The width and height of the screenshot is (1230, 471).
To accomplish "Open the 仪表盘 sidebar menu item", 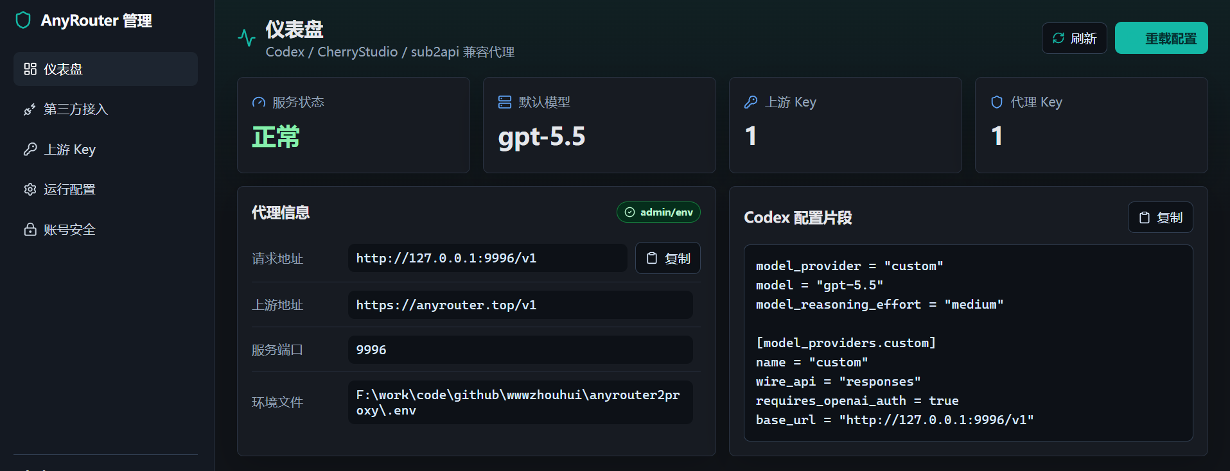I will (105, 69).
